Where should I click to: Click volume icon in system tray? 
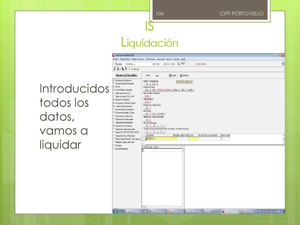click(272, 212)
